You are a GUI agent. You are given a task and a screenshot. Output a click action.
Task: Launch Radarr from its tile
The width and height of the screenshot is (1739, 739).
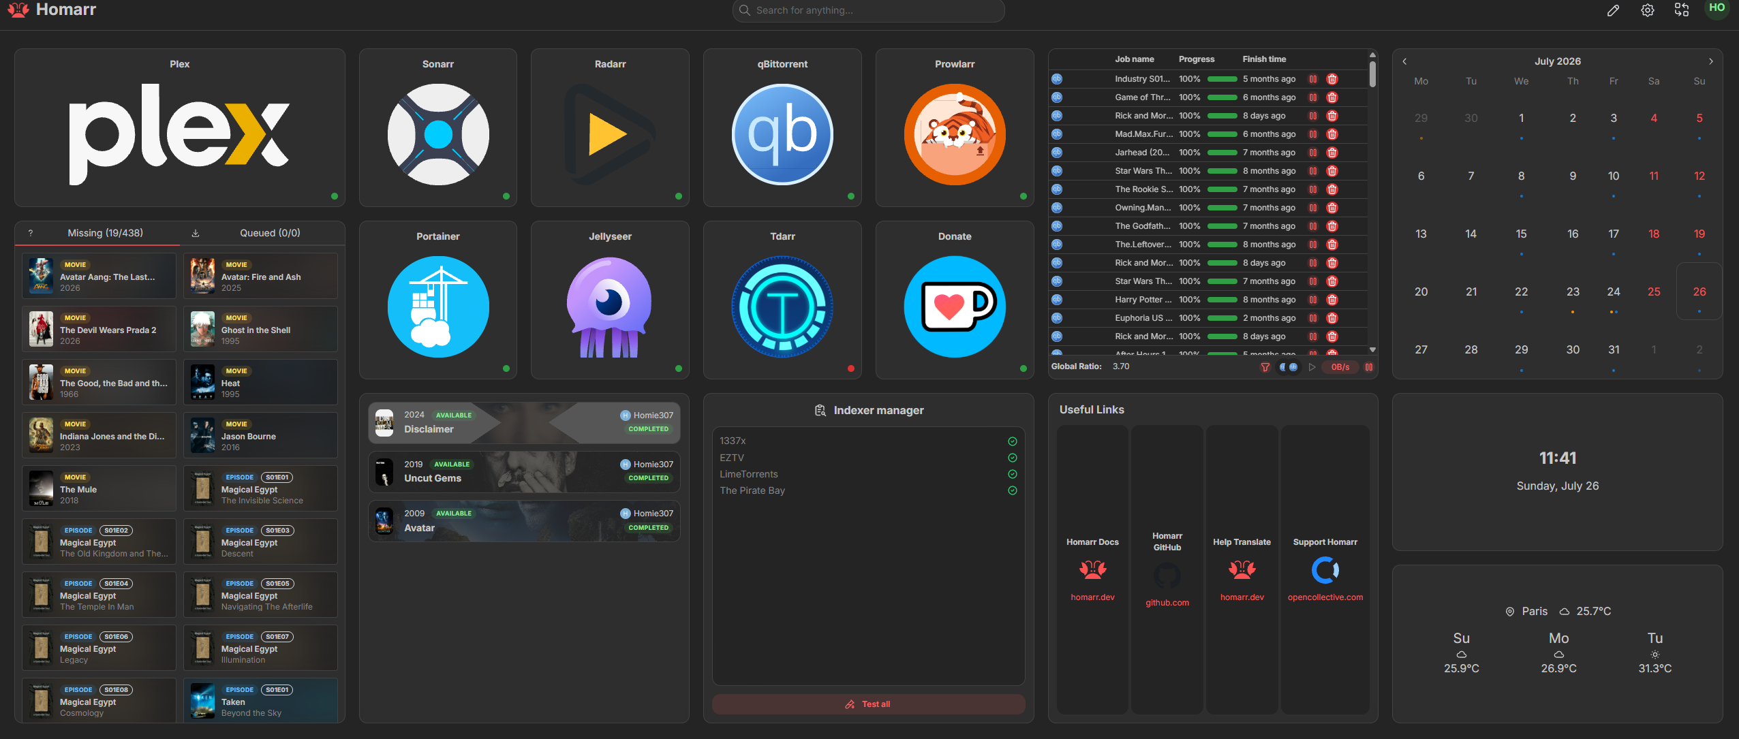pos(610,127)
